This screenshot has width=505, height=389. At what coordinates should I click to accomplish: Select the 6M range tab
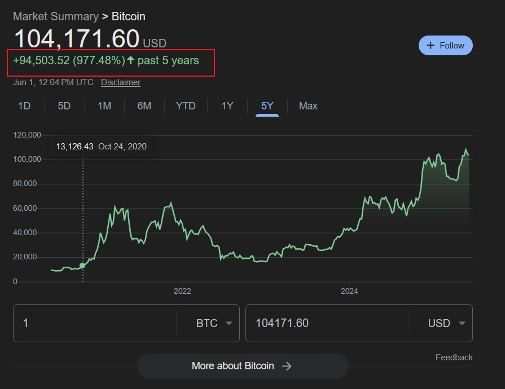[x=144, y=106]
